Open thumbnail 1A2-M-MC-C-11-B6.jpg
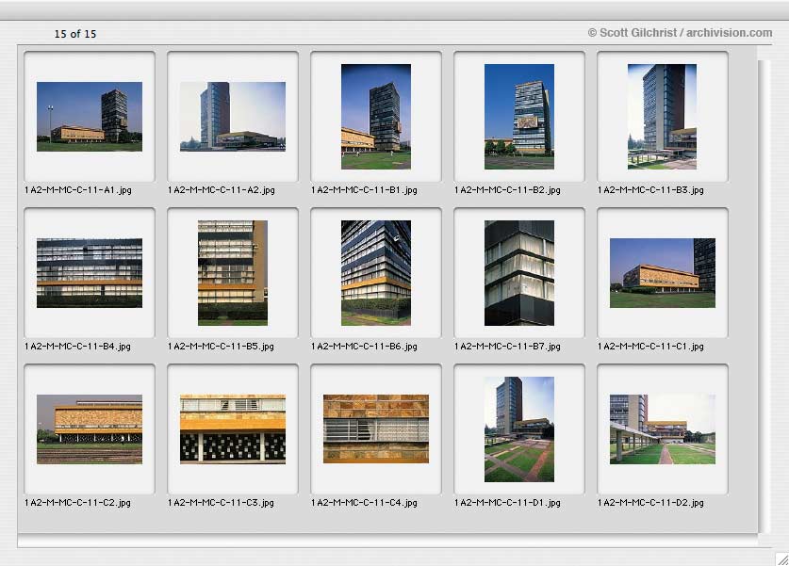Screen dimensions: 789x566 [x=376, y=273]
